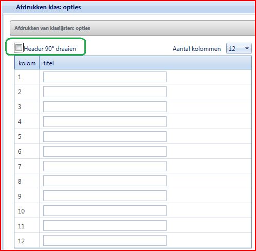Click the title field for kolom 11
Image resolution: width=256 pixels, height=251 pixels.
coord(105,225)
